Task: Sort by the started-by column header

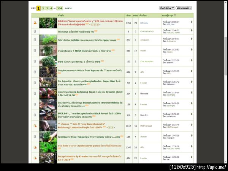Action: coord(143,16)
